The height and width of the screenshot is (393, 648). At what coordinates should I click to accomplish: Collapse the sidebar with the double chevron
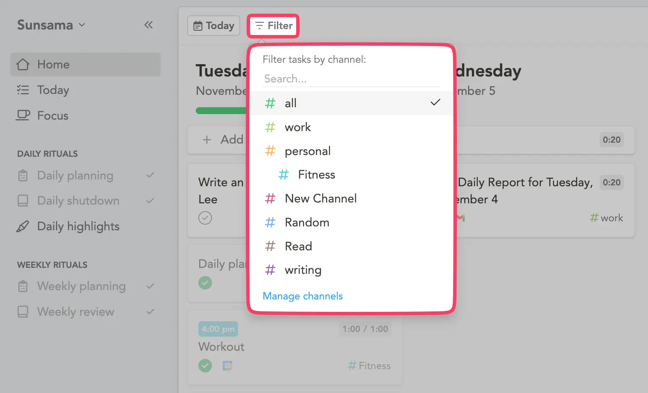click(148, 25)
